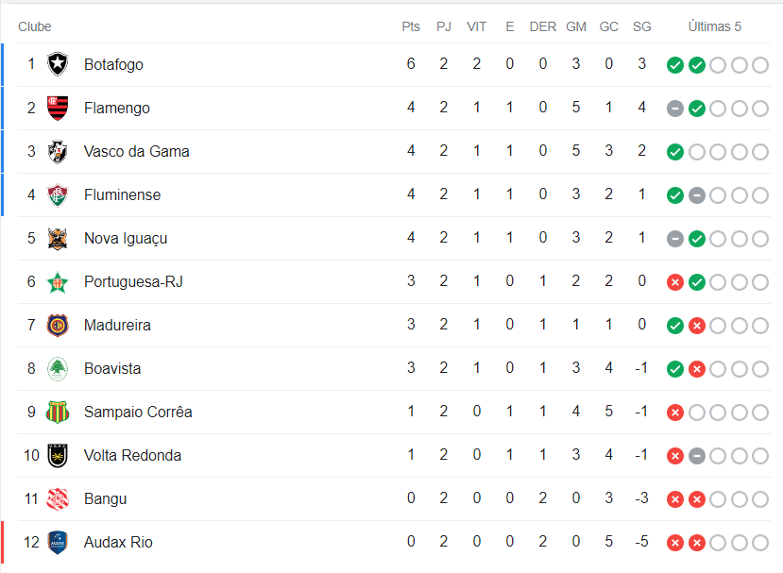
Task: Click Sampaio Corrêa's red loss indicator
Action: [674, 413]
